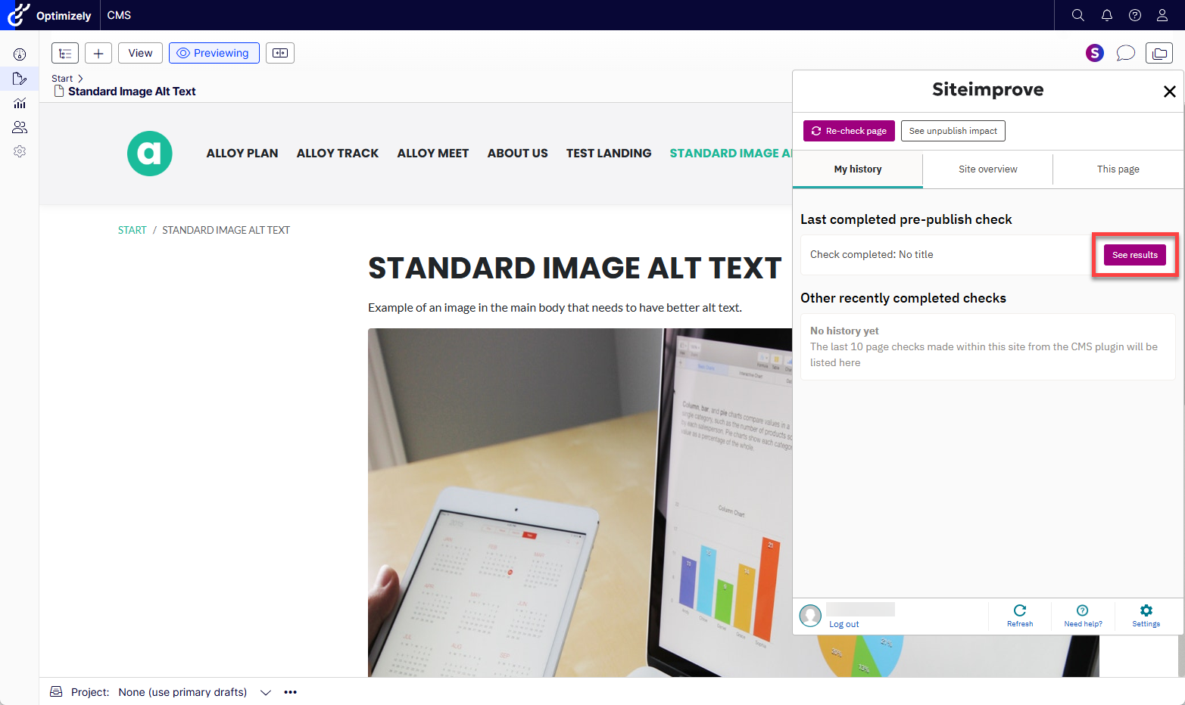Open the Siteimprove purple S icon
Viewport: 1185px width, 705px height.
click(1095, 53)
